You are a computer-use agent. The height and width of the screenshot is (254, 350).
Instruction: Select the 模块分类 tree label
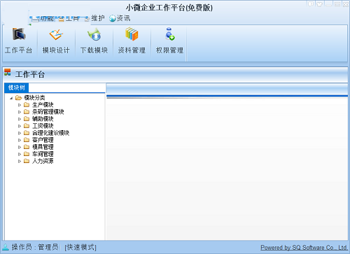click(34, 98)
